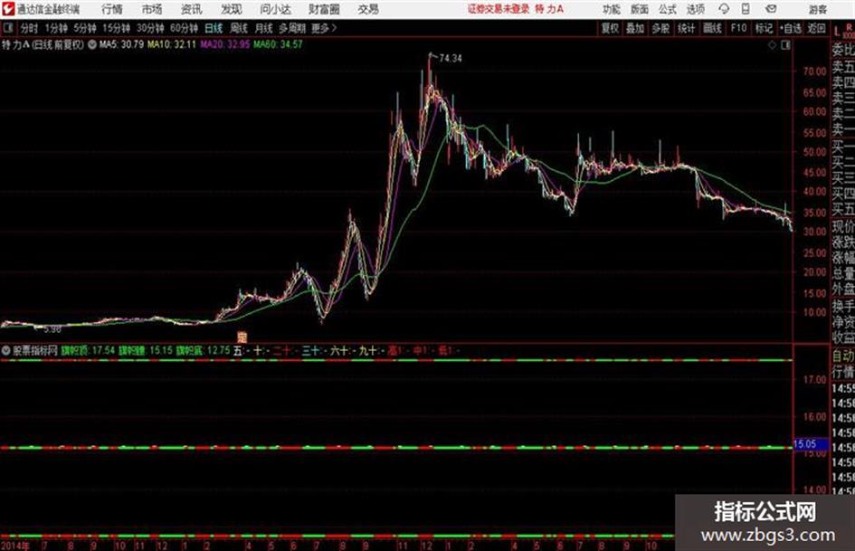The height and width of the screenshot is (551, 855).
Task: Switch to the 60分钟 period tab
Action: pos(185,28)
